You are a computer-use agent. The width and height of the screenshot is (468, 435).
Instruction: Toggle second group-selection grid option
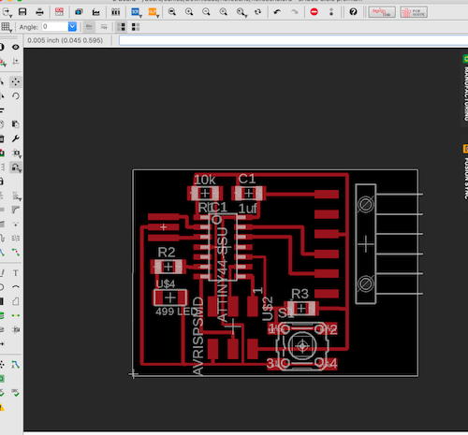pos(136,27)
